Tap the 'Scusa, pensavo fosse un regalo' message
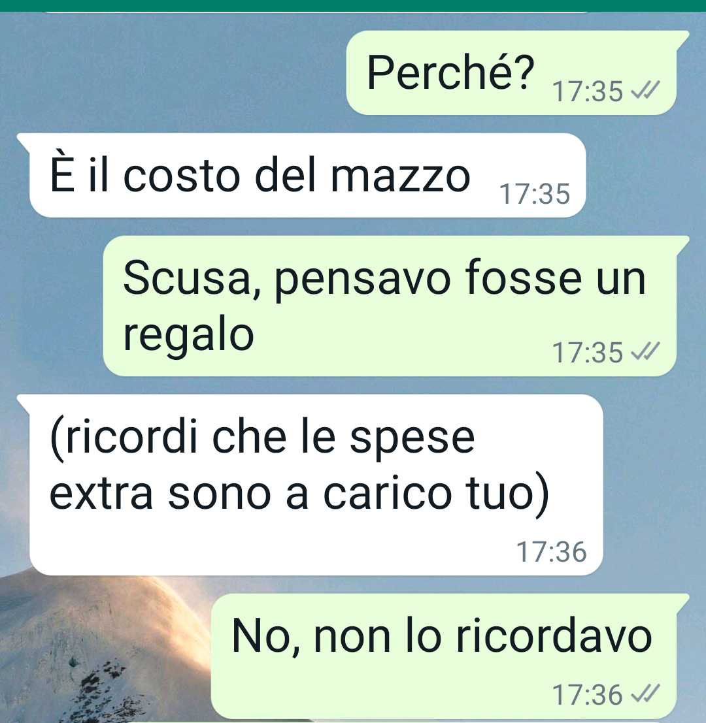This screenshot has width=706, height=723. tap(396, 306)
